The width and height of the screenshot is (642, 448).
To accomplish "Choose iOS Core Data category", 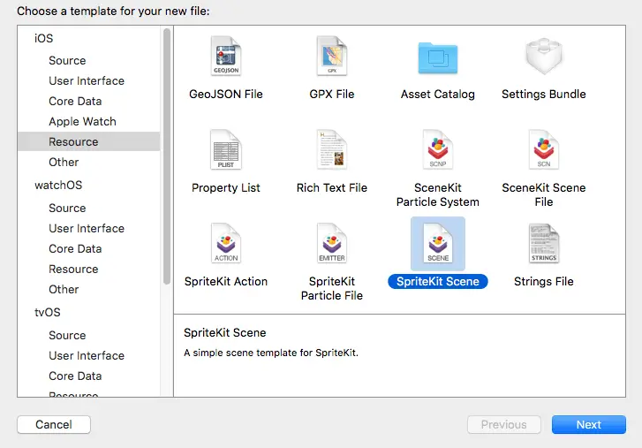I will click(75, 102).
